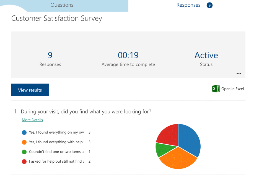Click the blue legend dot
Image resolution: width=259 pixels, height=182 pixels.
[x=24, y=132]
